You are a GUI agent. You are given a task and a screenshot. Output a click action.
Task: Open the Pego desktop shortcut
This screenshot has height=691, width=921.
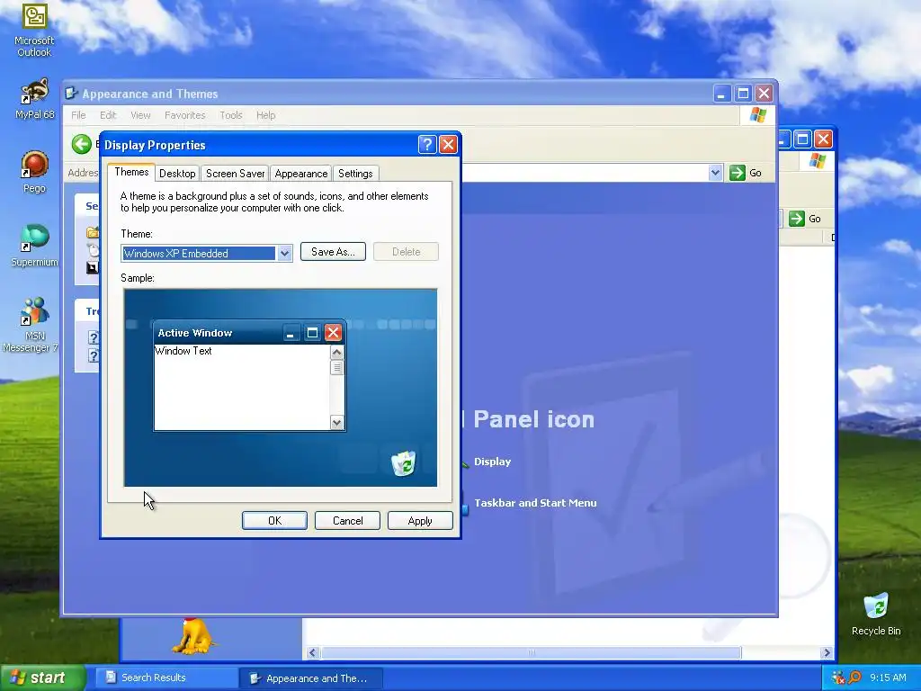tap(34, 172)
